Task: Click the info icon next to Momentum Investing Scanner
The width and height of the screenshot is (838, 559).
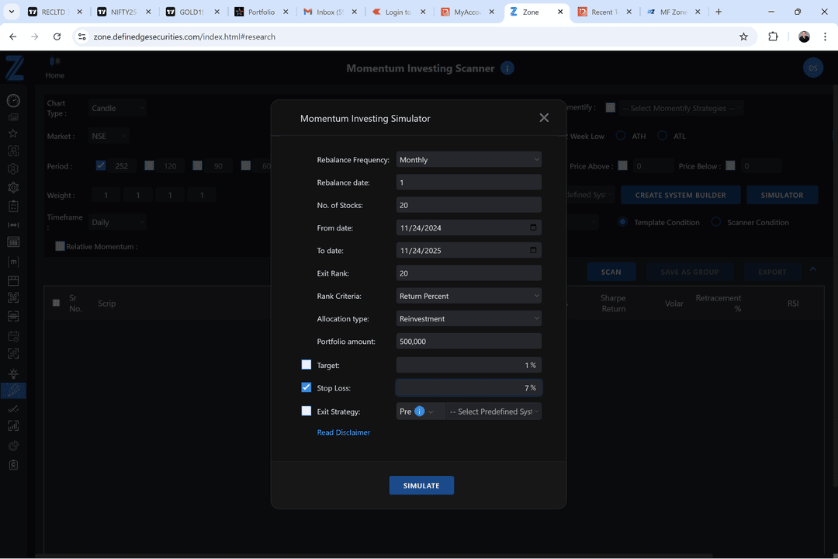Action: click(507, 68)
